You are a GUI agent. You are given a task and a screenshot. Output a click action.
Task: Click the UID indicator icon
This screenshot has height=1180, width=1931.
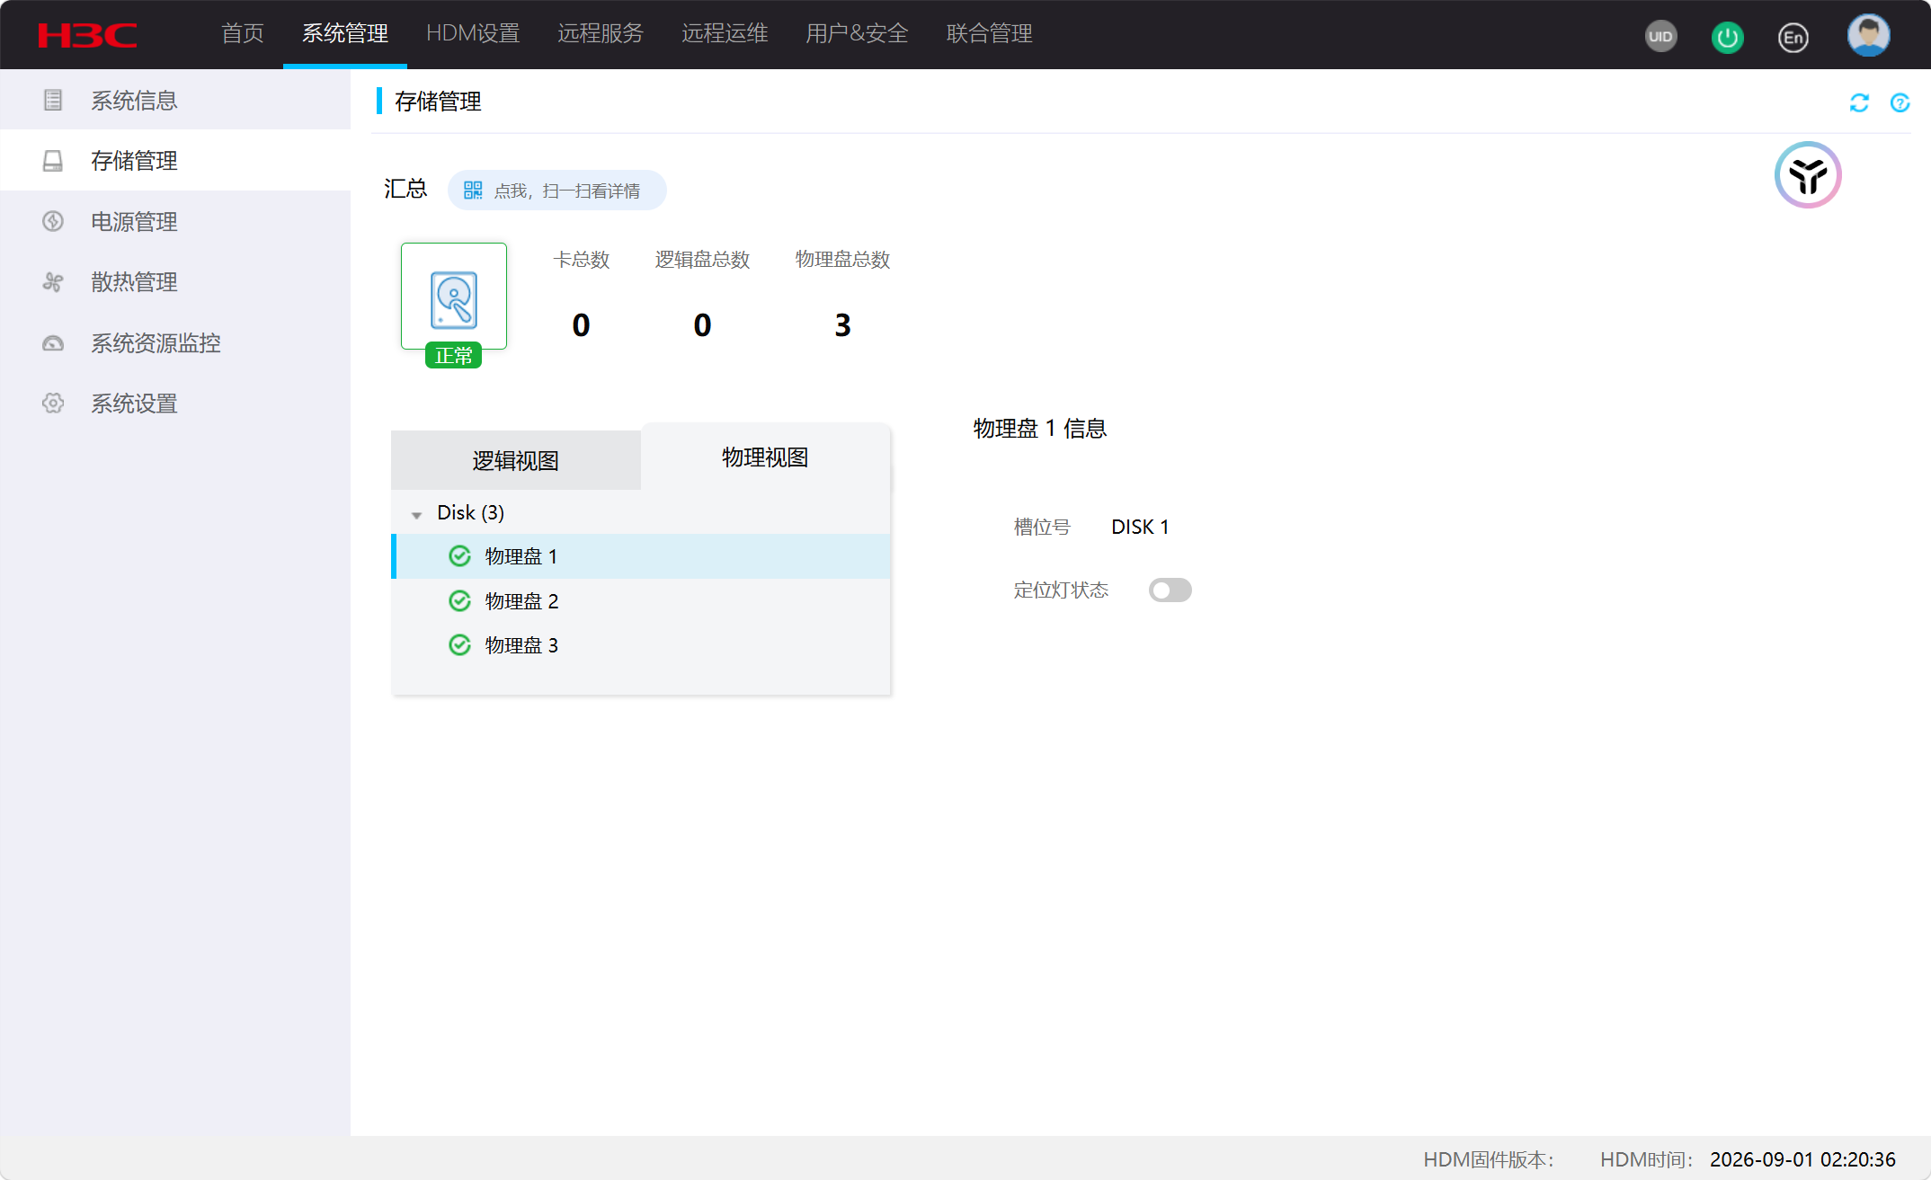(x=1660, y=37)
